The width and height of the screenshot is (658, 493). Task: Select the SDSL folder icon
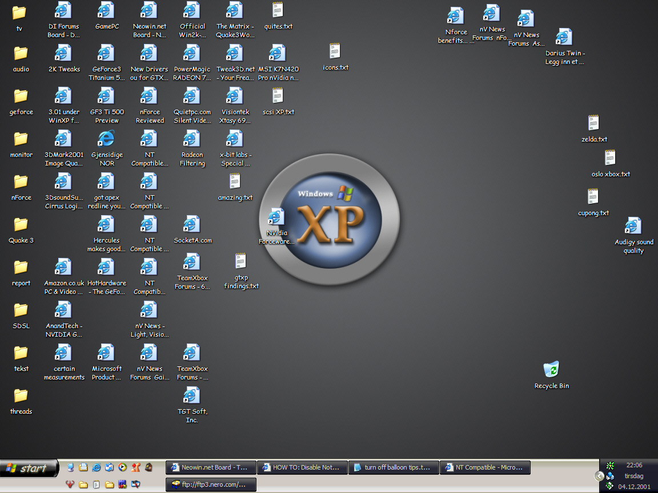point(21,316)
